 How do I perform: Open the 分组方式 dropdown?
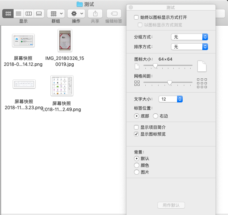[189, 37]
